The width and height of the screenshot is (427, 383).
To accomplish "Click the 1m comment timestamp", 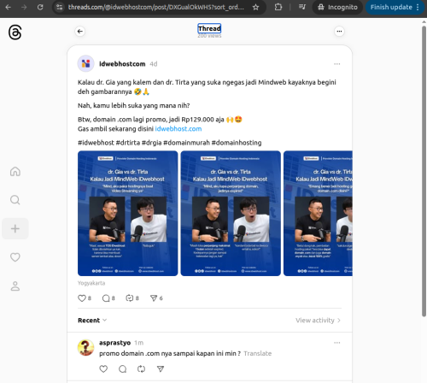I will (139, 343).
